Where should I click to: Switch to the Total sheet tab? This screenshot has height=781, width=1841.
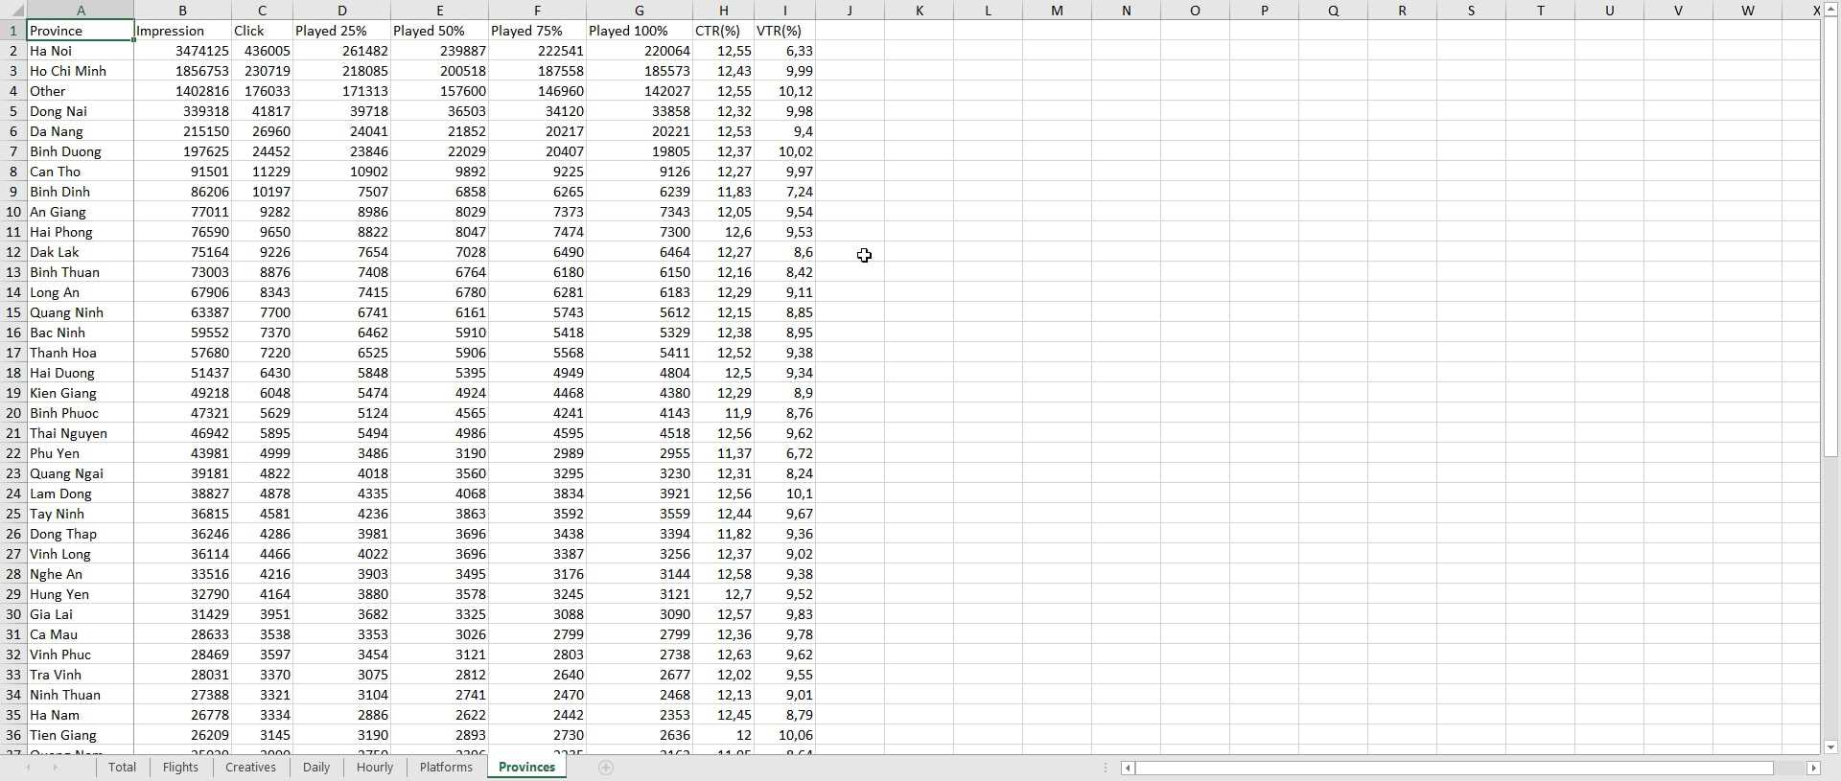(122, 768)
